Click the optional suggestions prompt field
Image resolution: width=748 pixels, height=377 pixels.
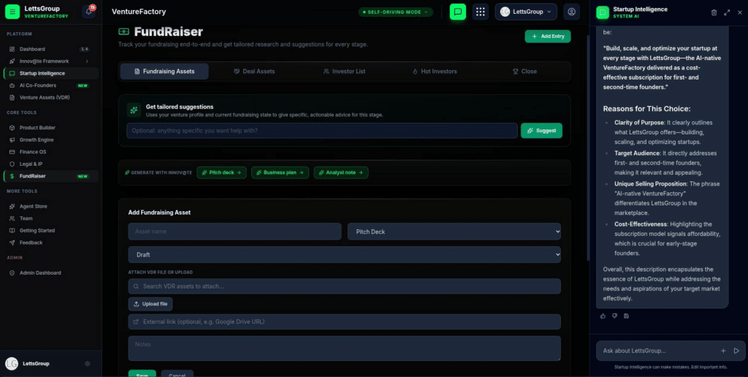click(x=322, y=131)
